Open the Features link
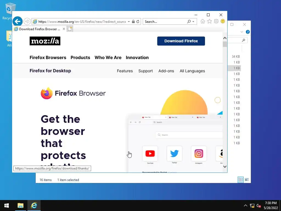This screenshot has width=281, height=211. pos(125,71)
